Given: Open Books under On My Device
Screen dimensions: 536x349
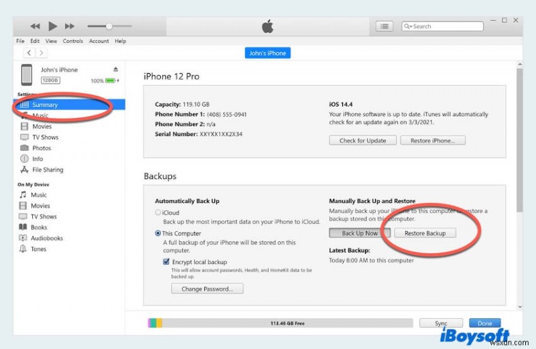Looking at the screenshot, I should [x=39, y=227].
